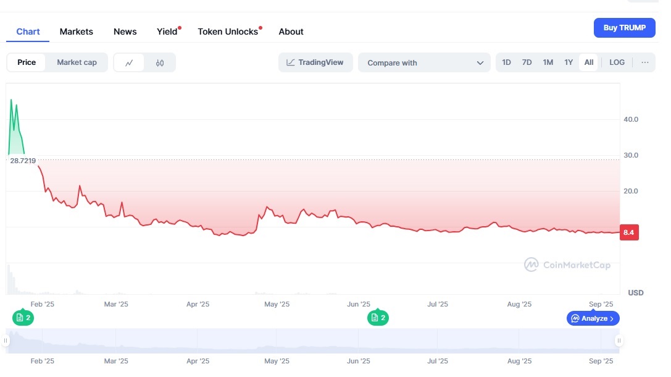Switch to candlestick chart icon

click(160, 62)
